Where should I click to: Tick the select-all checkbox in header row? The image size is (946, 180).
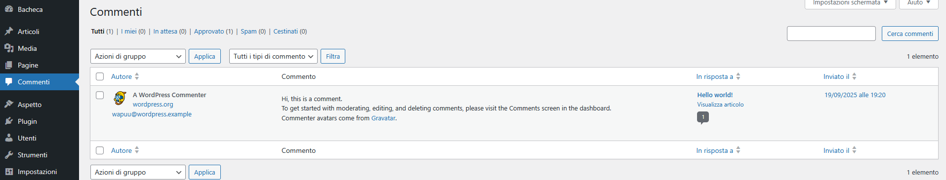(x=100, y=76)
